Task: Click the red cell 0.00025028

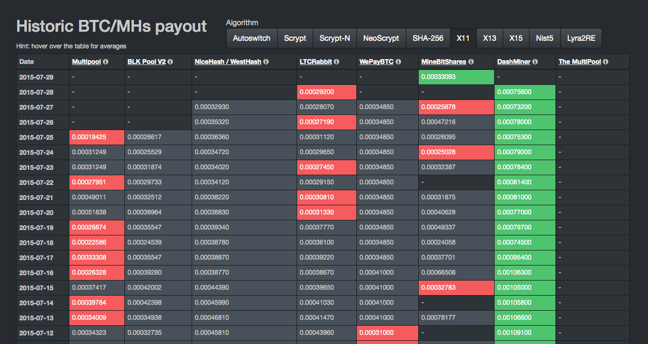Action: point(456,152)
